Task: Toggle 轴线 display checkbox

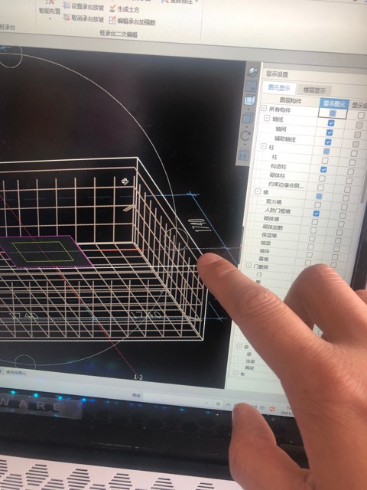Action: (x=331, y=123)
